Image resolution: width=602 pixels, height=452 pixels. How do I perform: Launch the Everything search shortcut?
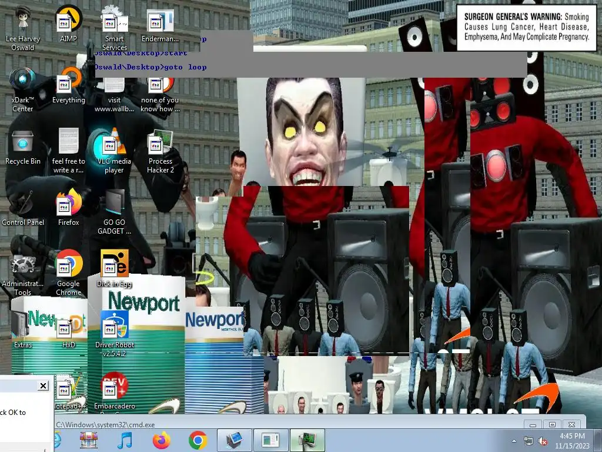point(68,86)
